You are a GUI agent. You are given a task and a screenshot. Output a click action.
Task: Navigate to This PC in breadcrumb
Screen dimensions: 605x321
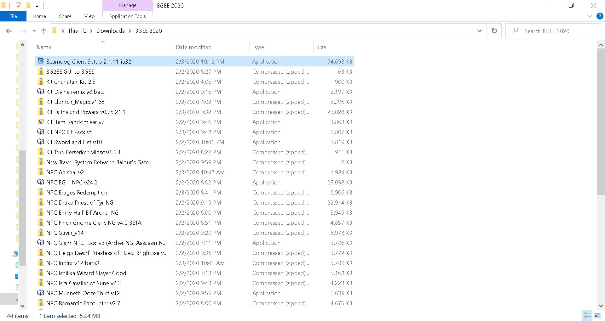coord(77,31)
